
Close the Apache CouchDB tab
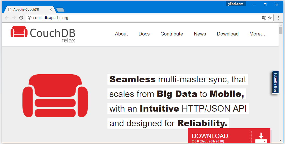point(51,10)
